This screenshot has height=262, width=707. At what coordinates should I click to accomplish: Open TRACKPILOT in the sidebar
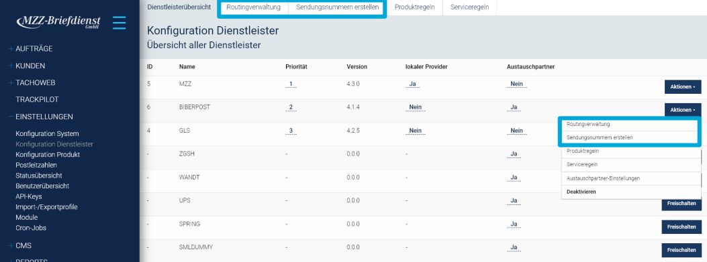37,99
